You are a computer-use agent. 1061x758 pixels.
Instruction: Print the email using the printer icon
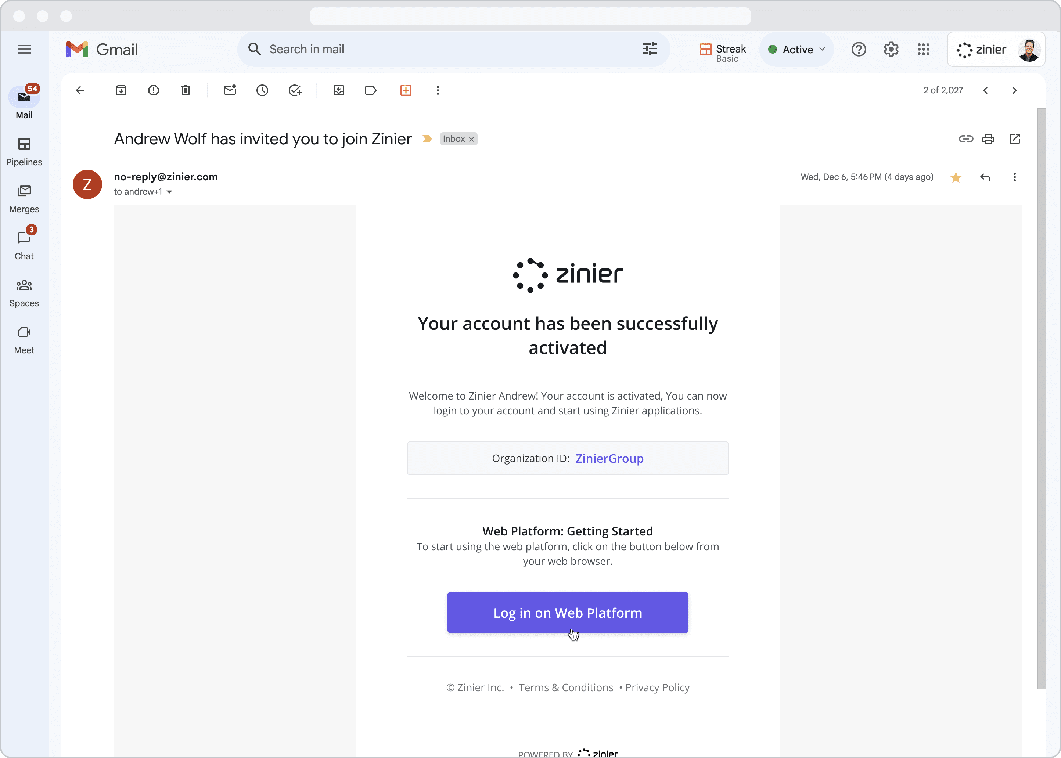(988, 139)
